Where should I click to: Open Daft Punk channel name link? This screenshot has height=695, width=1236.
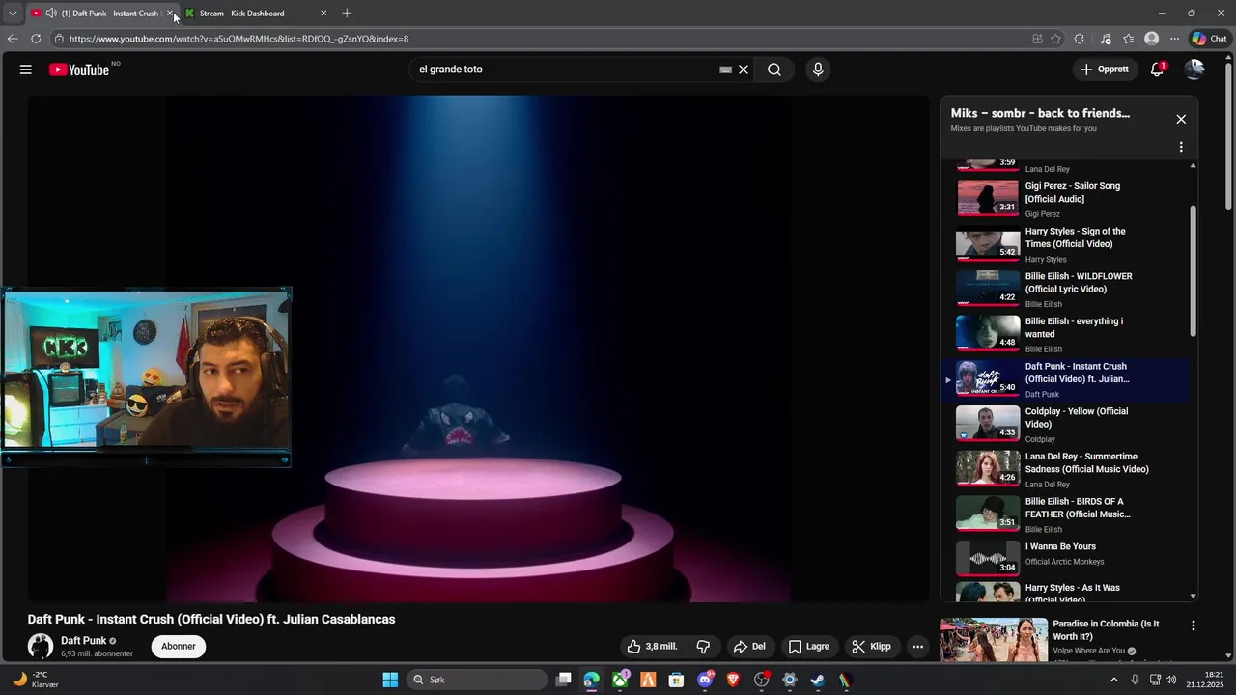pos(84,641)
